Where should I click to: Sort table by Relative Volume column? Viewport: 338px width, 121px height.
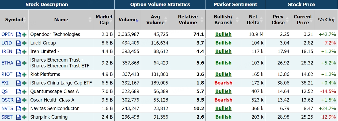point(188,20)
